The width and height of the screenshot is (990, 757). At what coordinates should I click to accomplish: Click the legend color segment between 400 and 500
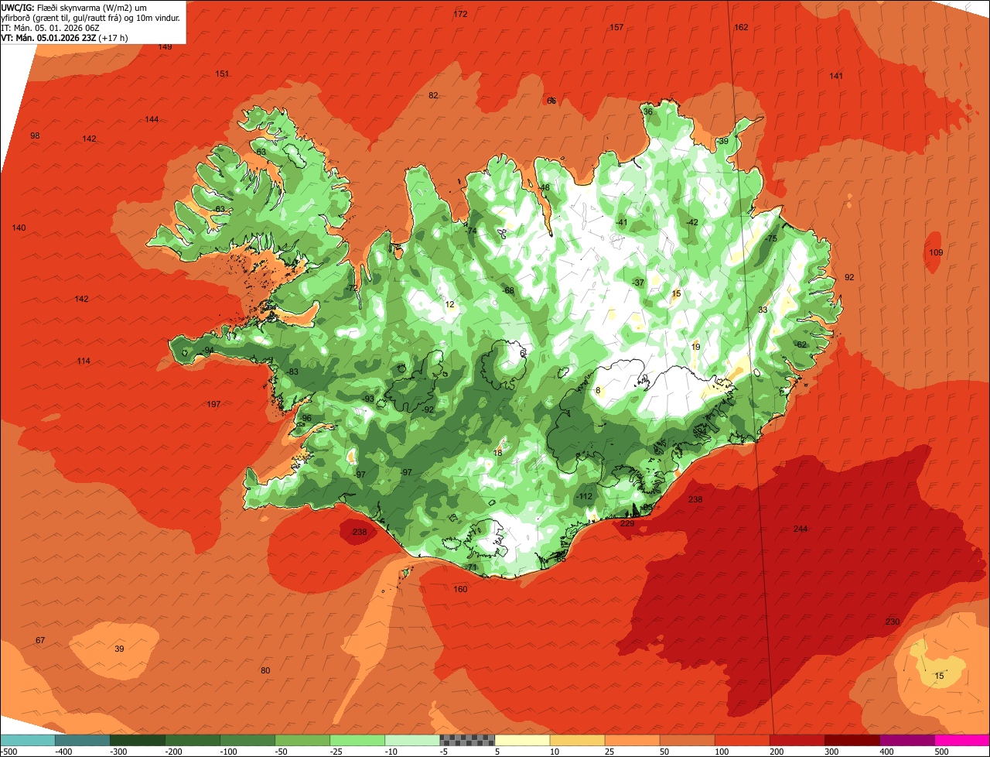(906, 740)
